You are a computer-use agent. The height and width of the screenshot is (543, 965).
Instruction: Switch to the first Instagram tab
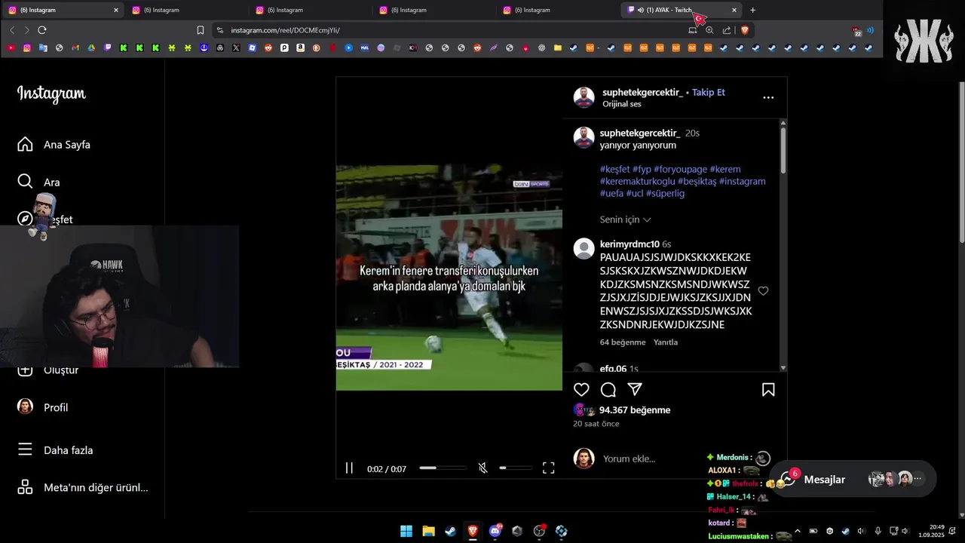(64, 10)
